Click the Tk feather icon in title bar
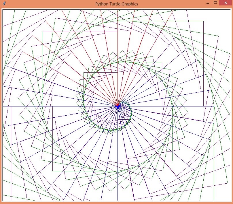This screenshot has width=233, height=204. point(4,3)
